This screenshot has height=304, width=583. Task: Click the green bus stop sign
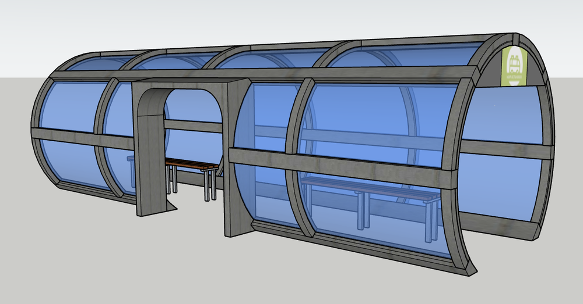point(515,66)
